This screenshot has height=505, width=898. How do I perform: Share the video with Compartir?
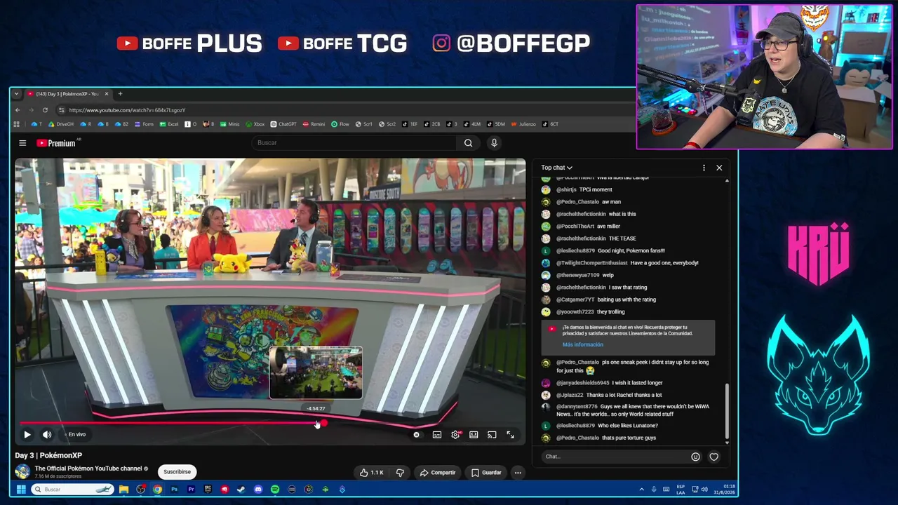tap(438, 473)
